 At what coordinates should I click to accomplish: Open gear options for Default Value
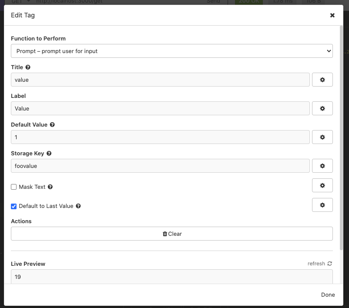(322, 137)
